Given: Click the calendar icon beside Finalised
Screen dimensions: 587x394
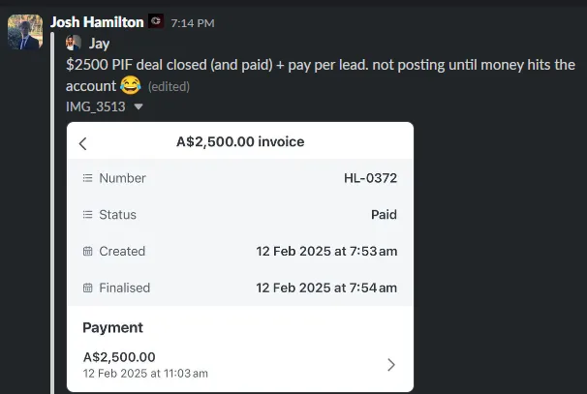Looking at the screenshot, I should 87,288.
